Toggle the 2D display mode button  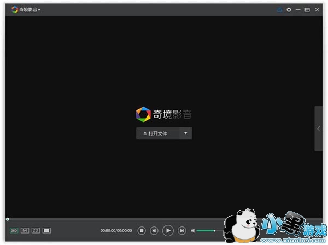coord(36,231)
